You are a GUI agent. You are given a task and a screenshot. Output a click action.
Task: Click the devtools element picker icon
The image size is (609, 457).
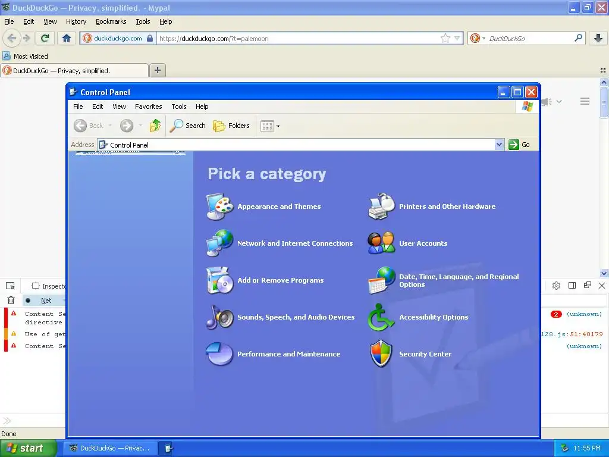(11, 286)
